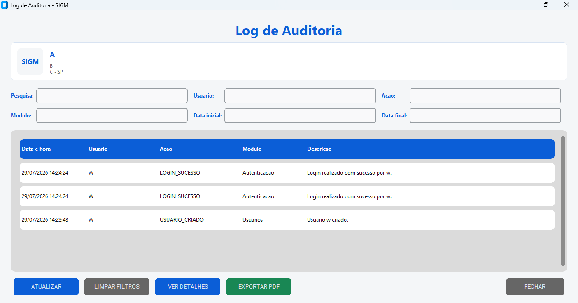The height and width of the screenshot is (303, 578).
Task: Focus the Data inicial field
Action: 300,116
